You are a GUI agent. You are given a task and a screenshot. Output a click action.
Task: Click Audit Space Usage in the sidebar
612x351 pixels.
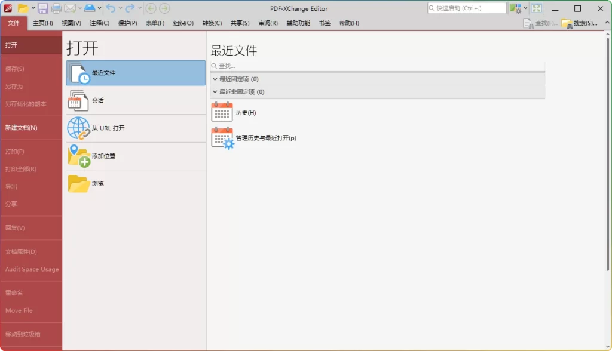(32, 269)
